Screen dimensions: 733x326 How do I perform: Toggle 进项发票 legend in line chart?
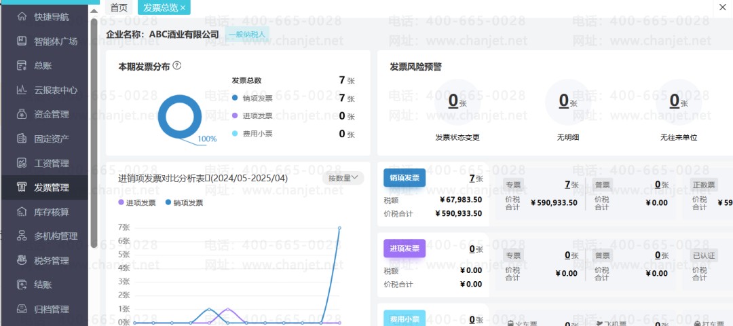click(136, 202)
